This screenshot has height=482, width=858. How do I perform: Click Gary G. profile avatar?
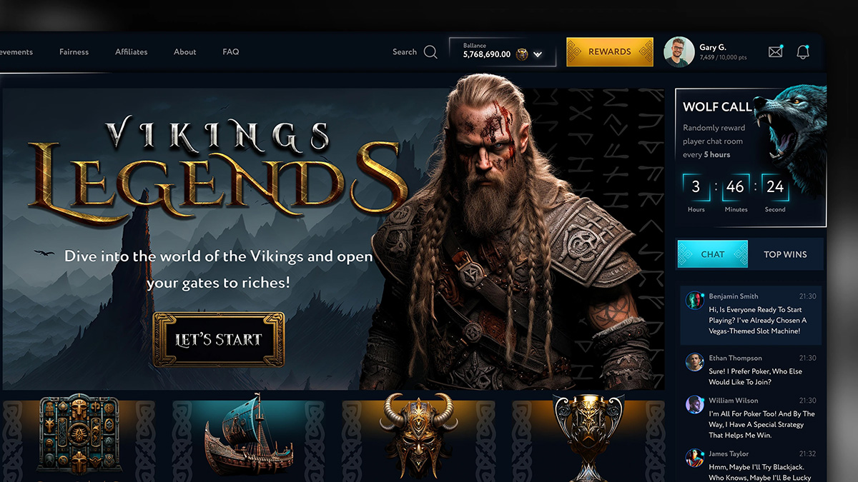point(679,52)
